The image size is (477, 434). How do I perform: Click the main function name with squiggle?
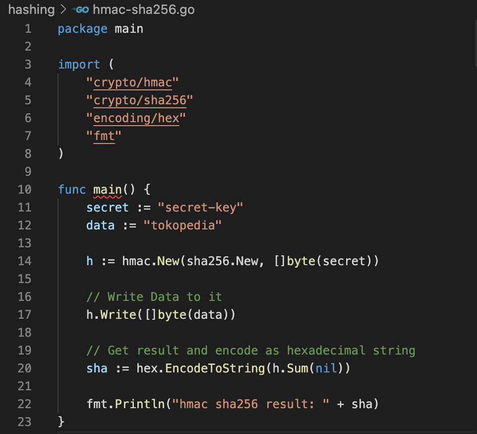coord(107,189)
